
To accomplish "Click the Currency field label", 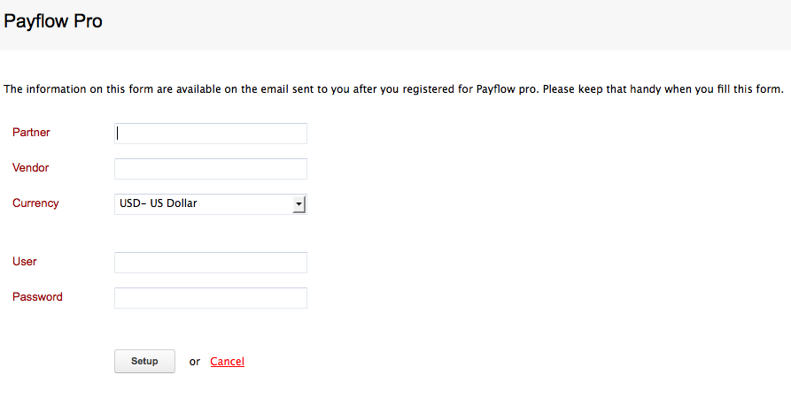I will (35, 203).
